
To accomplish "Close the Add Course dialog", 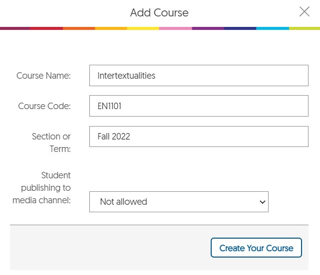I will tap(304, 12).
